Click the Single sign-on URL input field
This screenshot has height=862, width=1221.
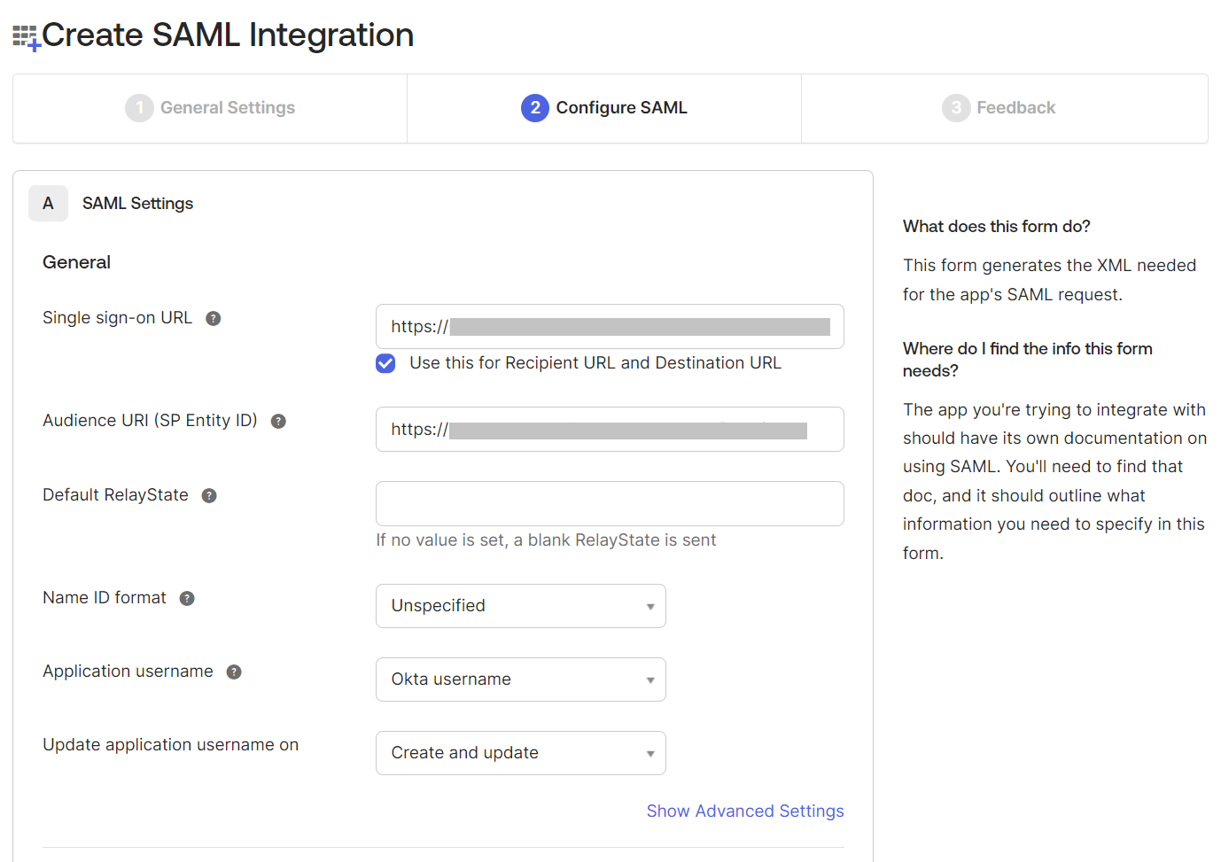click(610, 327)
